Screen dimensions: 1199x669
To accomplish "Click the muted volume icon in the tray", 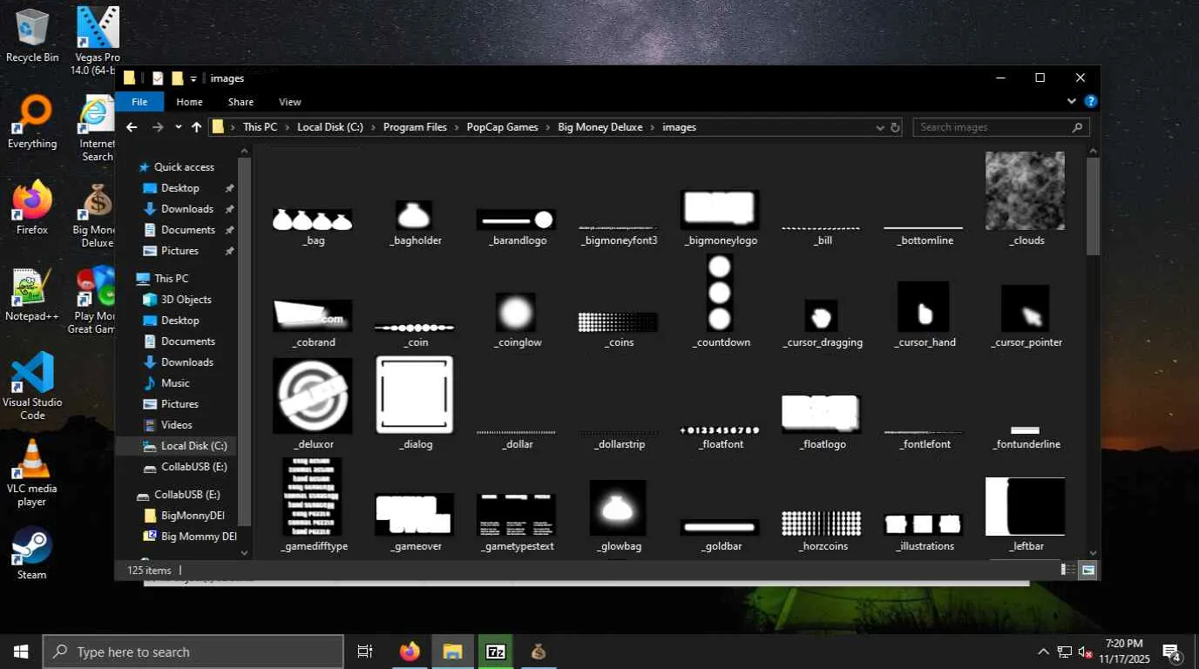I will pyautogui.click(x=1085, y=652).
